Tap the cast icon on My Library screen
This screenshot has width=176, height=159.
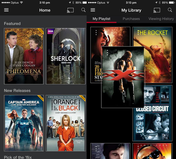157,10
